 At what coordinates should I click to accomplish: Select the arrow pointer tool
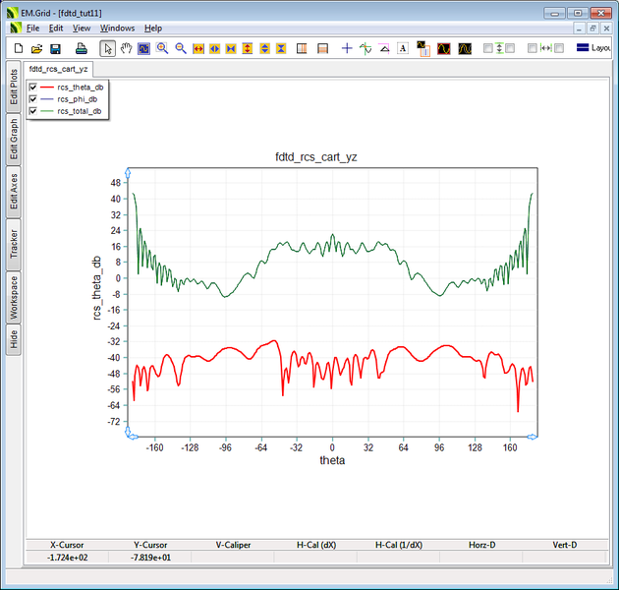click(108, 48)
